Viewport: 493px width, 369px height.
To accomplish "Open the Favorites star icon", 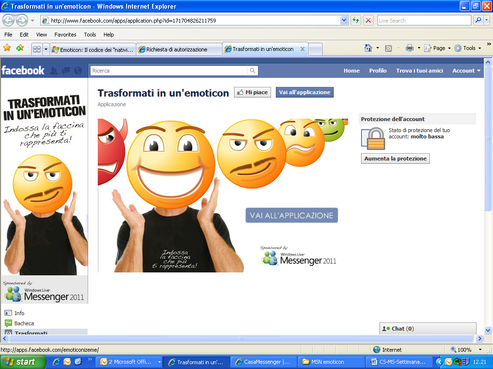I will point(7,48).
